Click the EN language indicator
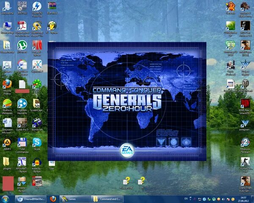The image size is (254, 203). pyautogui.click(x=186, y=199)
